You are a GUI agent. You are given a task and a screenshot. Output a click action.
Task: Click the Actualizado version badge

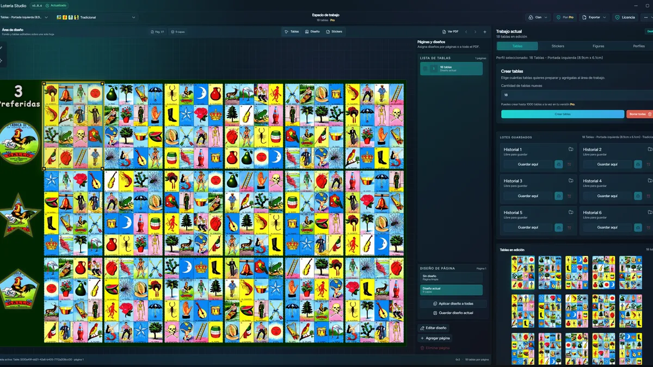[56, 5]
